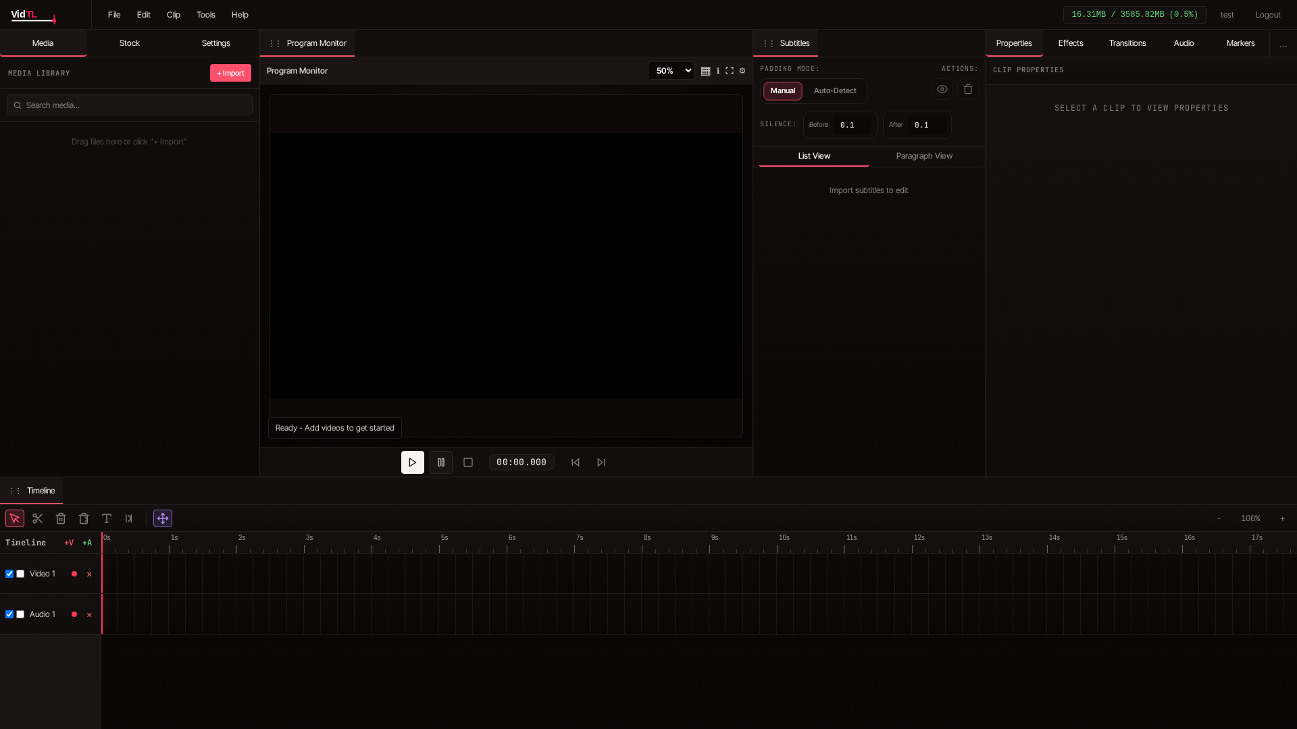Select the List View subtitles tab
The width and height of the screenshot is (1297, 729).
tap(814, 156)
